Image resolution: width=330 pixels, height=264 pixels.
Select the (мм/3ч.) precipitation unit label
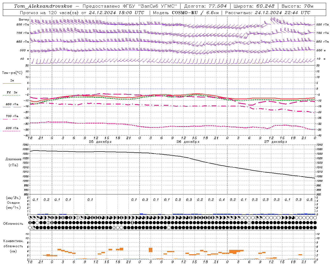point(13,198)
